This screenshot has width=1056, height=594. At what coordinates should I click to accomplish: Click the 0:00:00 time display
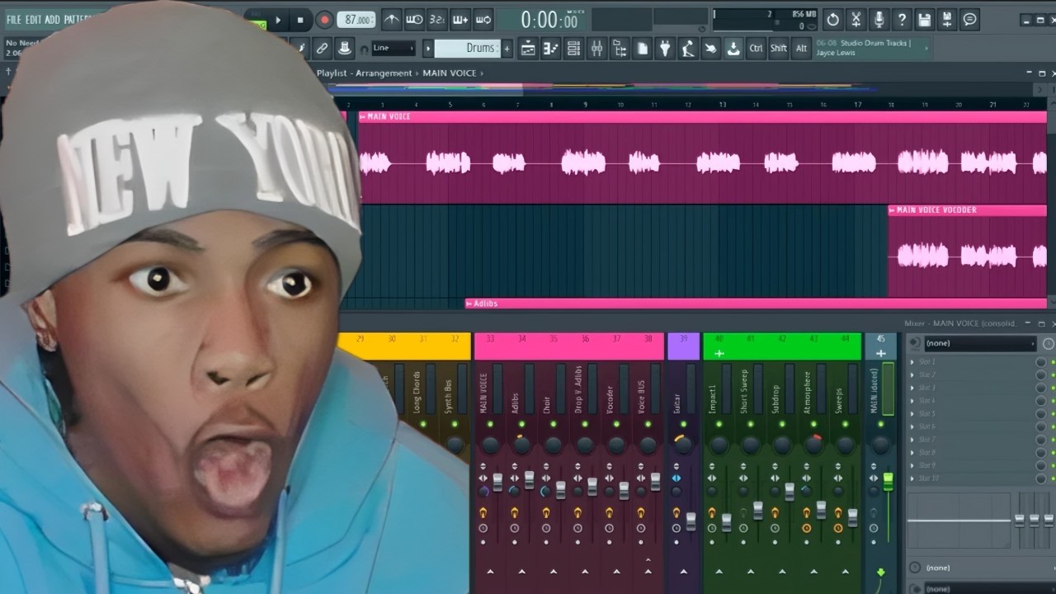click(549, 20)
